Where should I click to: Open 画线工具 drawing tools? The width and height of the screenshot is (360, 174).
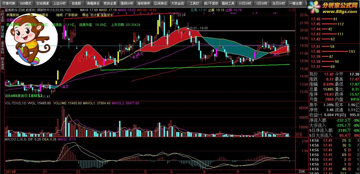(228, 3)
